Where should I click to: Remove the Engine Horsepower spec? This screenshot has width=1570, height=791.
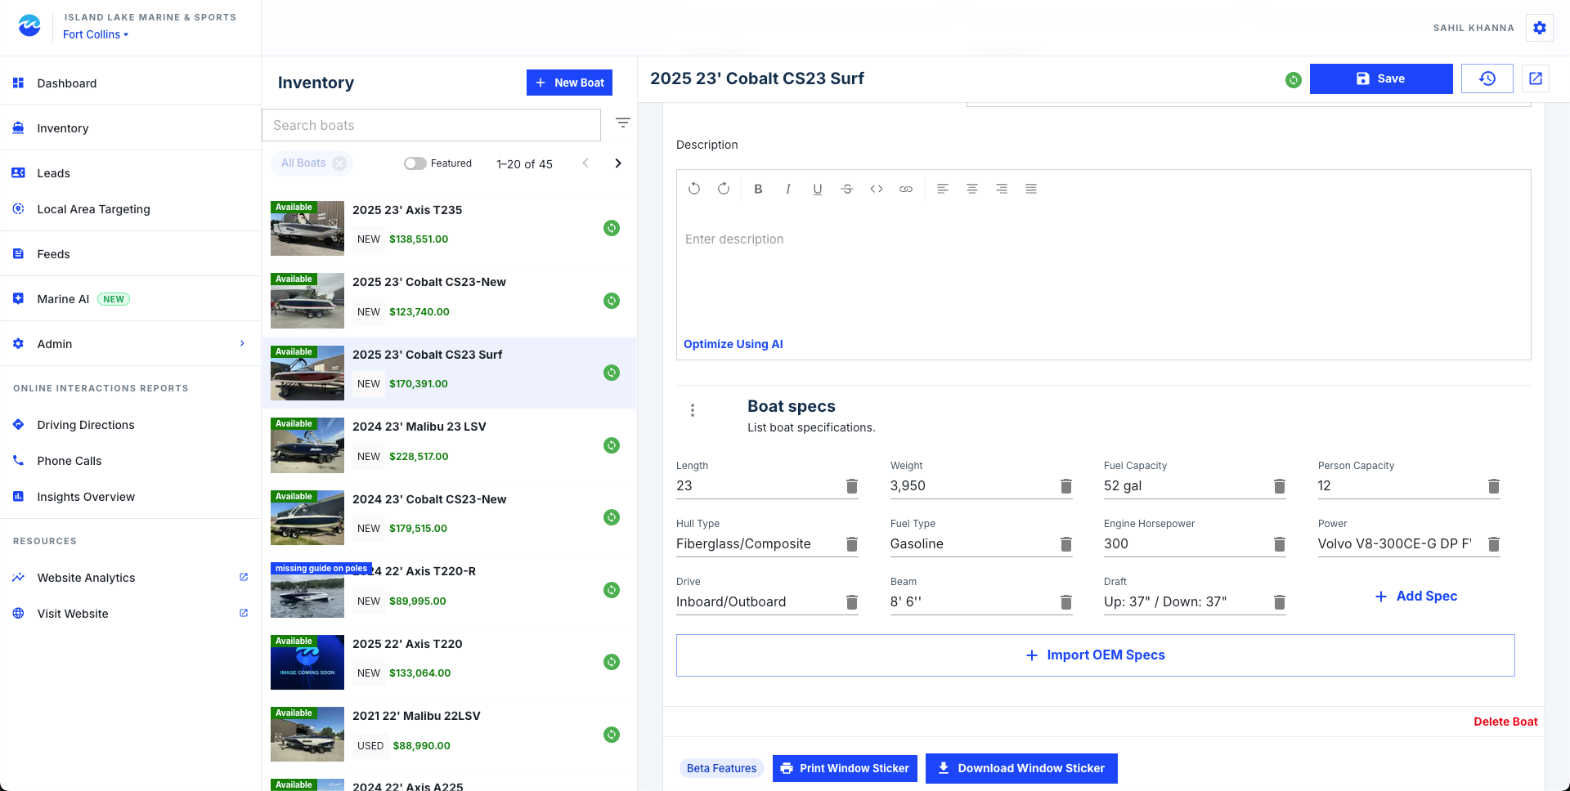click(x=1280, y=544)
